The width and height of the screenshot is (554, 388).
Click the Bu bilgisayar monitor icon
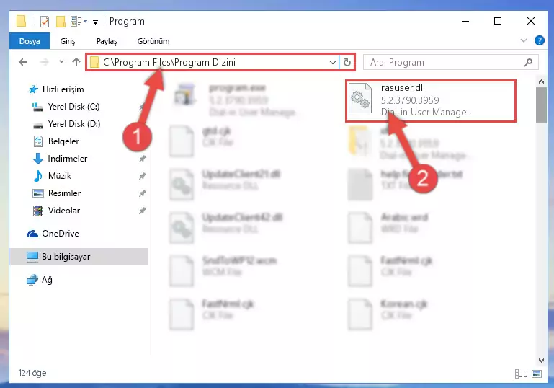tap(32, 257)
